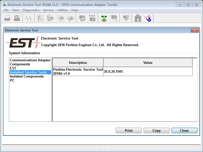Click the Active Event Codes notepad icon
Image resolution: width=203 pixels, height=152 pixels.
[60, 18]
